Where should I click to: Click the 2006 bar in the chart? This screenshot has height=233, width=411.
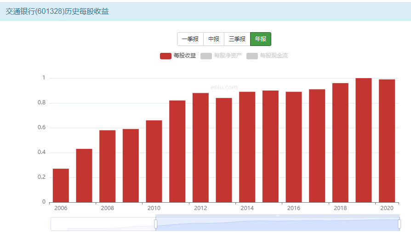61,185
